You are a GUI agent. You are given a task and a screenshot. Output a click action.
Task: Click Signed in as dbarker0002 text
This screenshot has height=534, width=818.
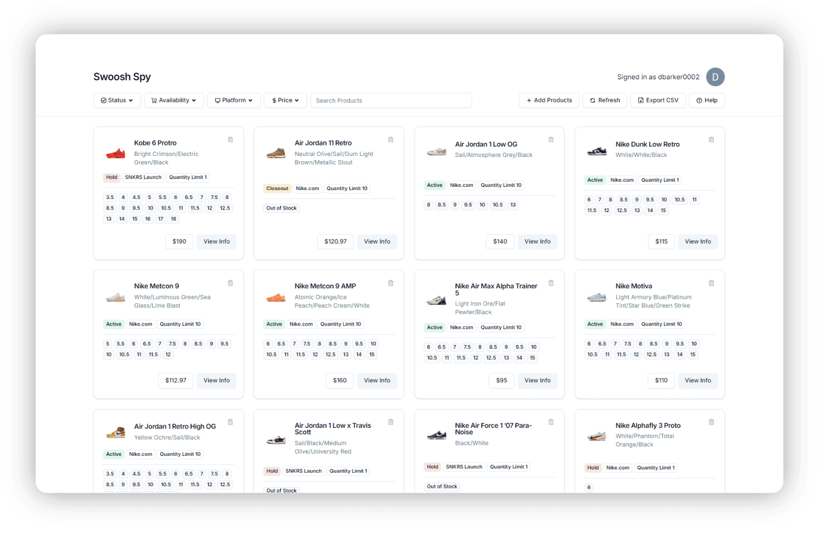(x=658, y=77)
